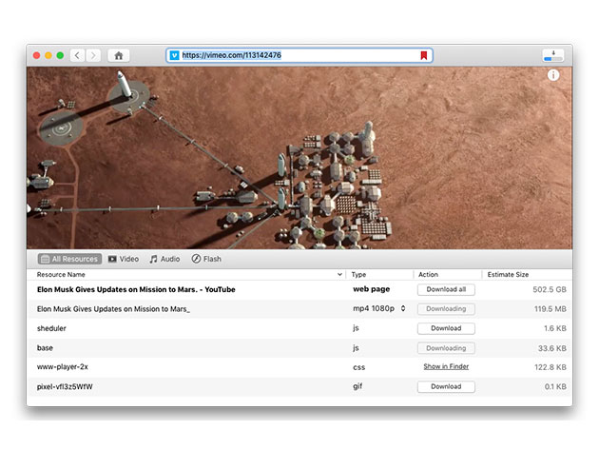Click the '122.8 KB' size value
The height and width of the screenshot is (450, 599).
[551, 367]
